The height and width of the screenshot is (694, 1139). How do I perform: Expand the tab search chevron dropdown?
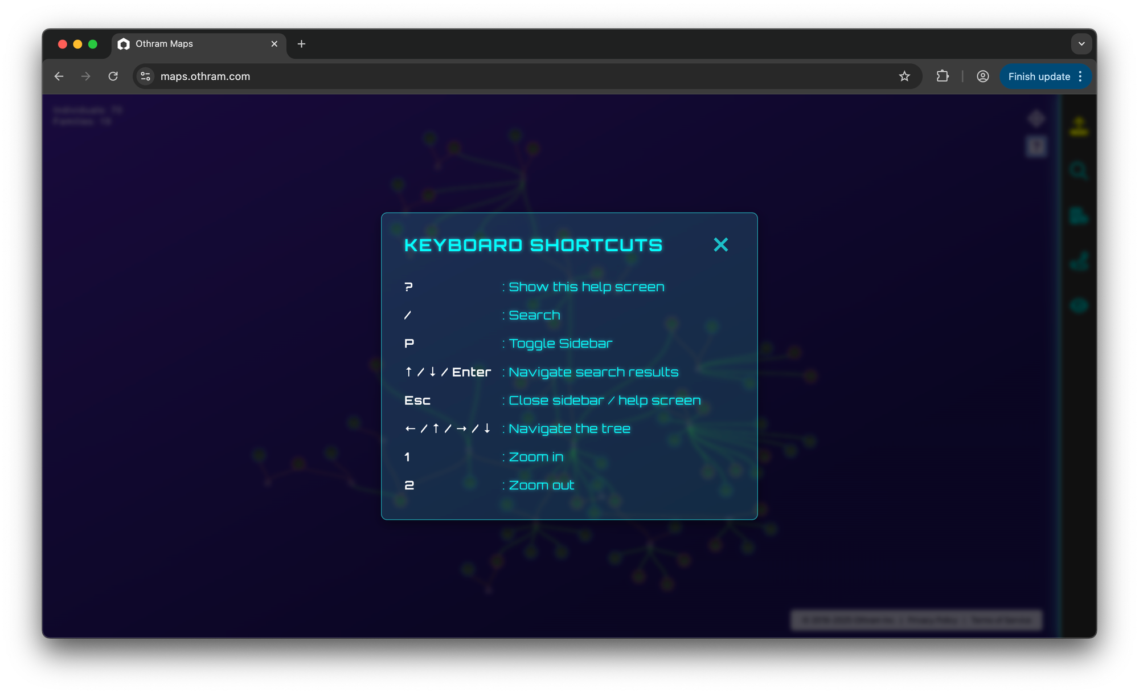[1081, 44]
